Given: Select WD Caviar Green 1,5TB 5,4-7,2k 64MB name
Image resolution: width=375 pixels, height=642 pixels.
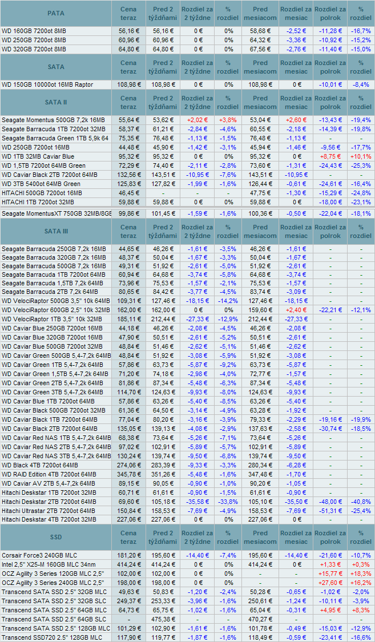Looking at the screenshot, I should [x=55, y=374].
